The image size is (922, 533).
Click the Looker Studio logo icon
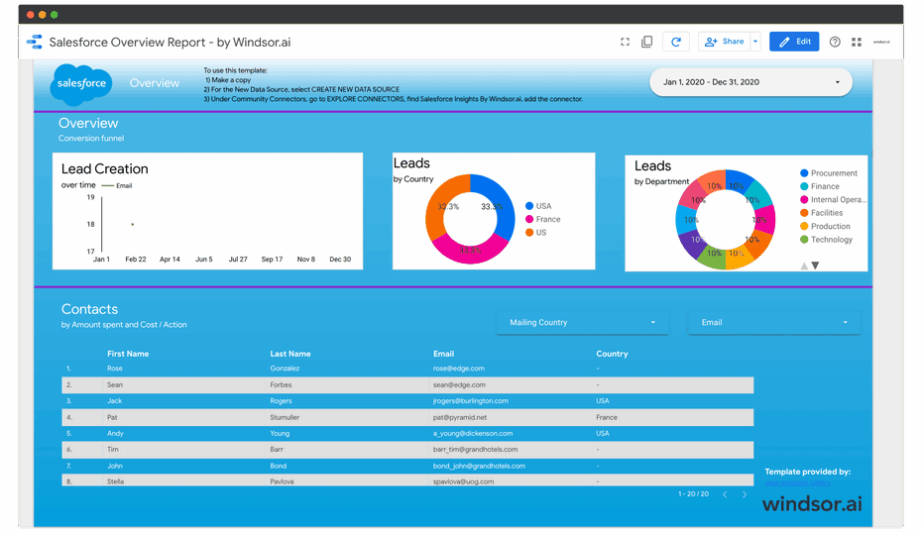35,42
